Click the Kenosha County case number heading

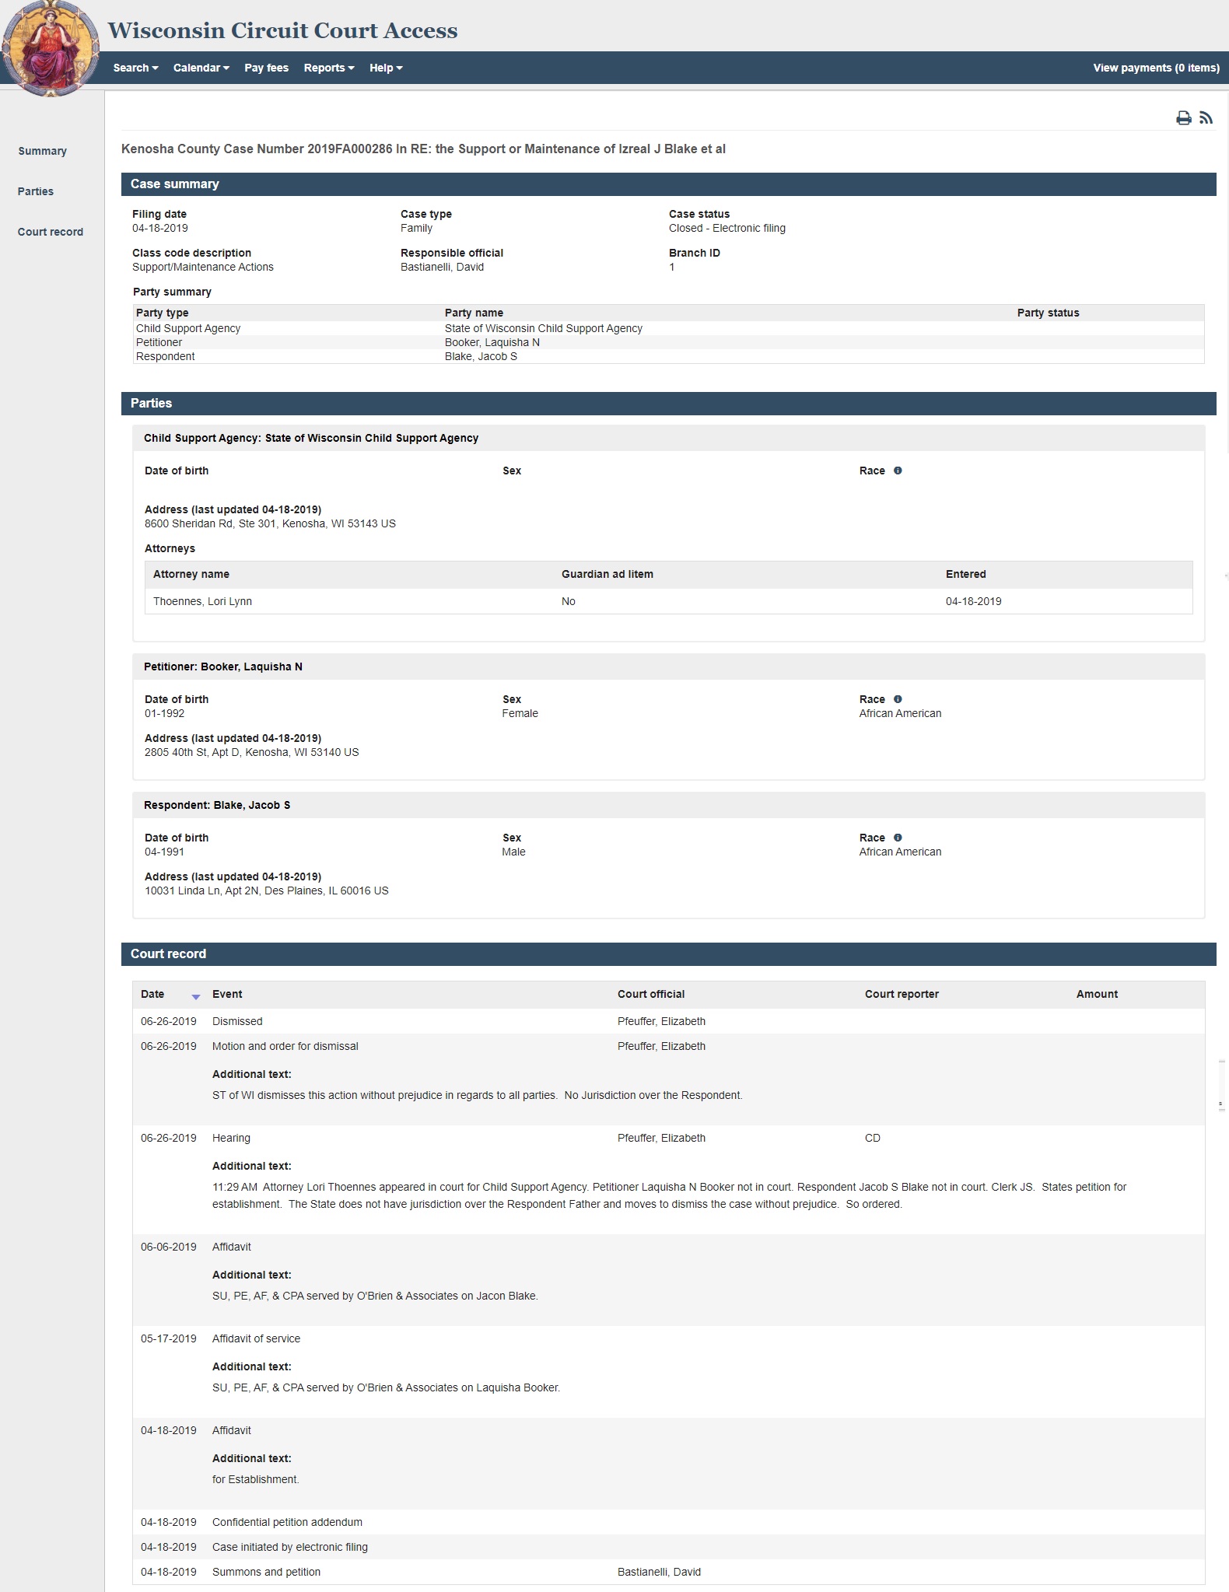423,149
